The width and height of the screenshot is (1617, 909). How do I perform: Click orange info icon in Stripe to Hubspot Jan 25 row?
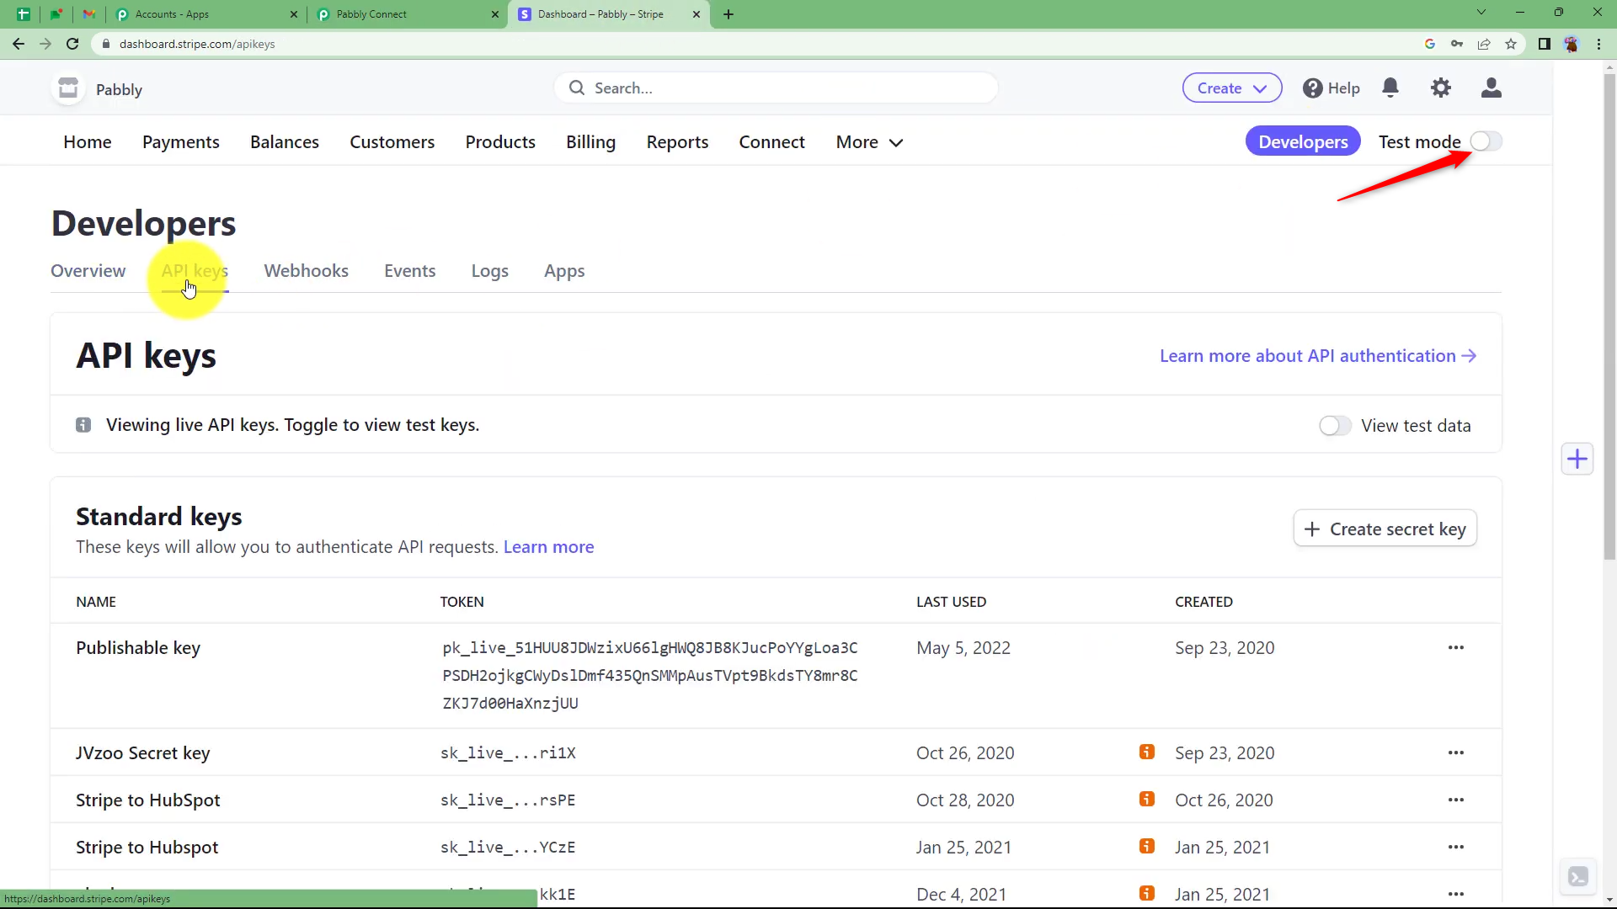pos(1147,847)
